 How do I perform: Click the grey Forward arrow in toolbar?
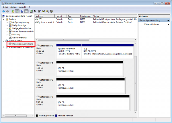7,11
